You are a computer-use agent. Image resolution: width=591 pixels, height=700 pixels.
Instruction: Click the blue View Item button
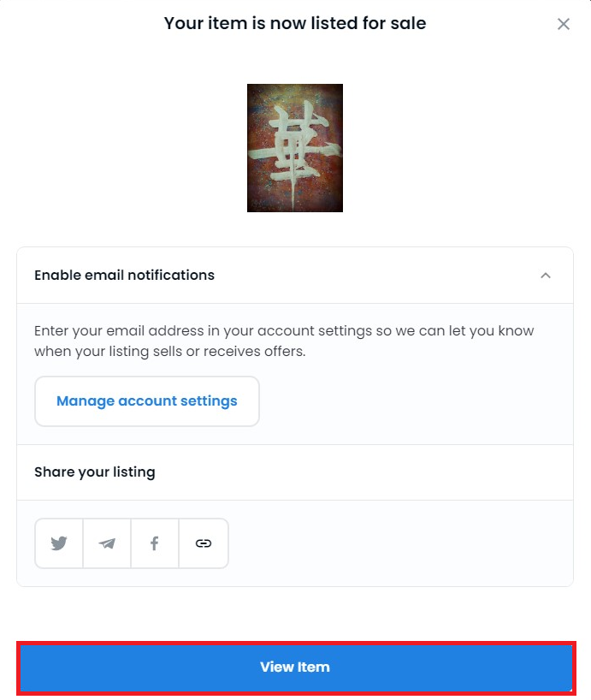click(296, 667)
